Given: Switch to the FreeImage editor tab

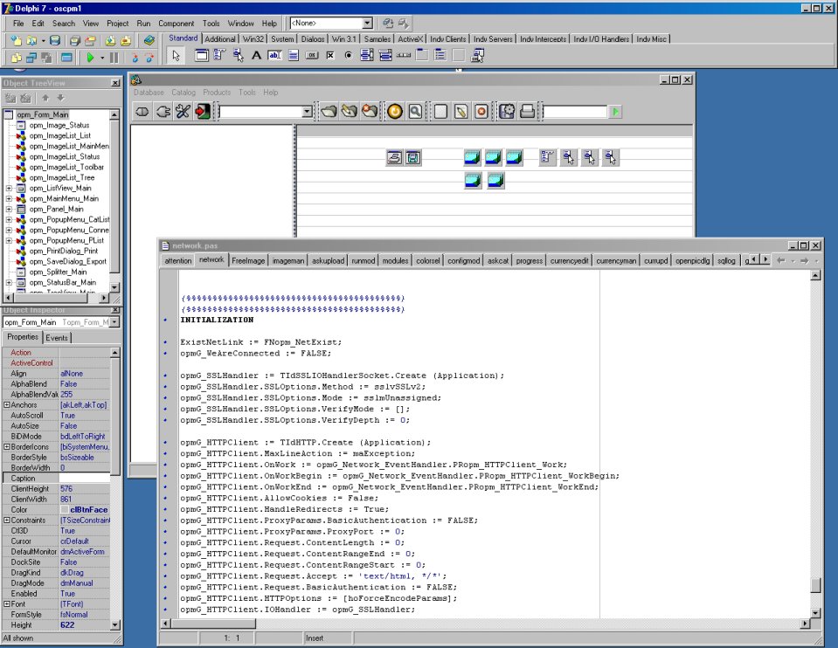Looking at the screenshot, I should pos(248,260).
